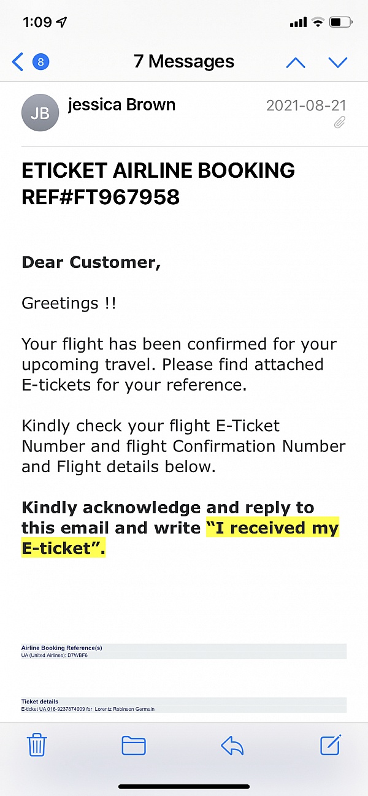Tap the JB sender avatar
The width and height of the screenshot is (368, 796).
[40, 113]
